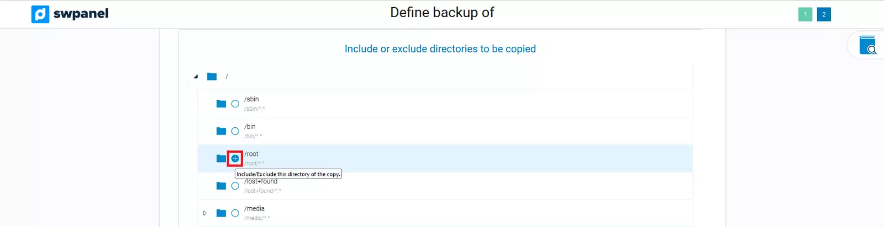The width and height of the screenshot is (884, 227).
Task: Click the /media folder icon
Action: [x=221, y=213]
